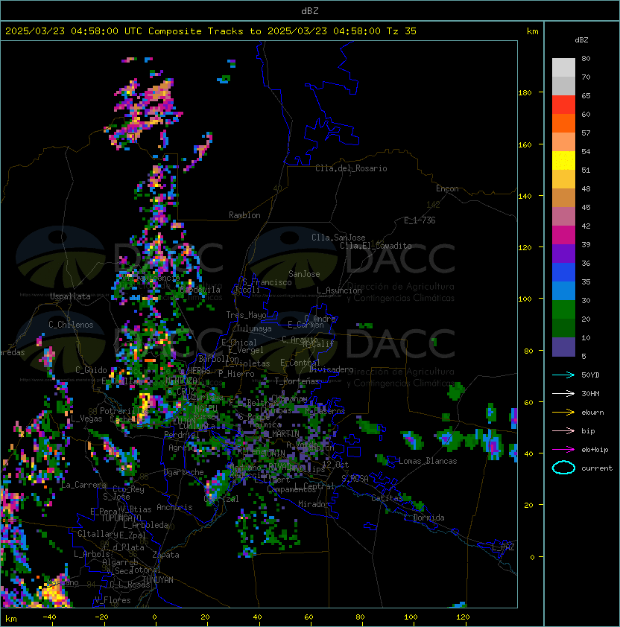This screenshot has width=620, height=627.
Task: Click the Ugarteche place label
Action: pyautogui.click(x=184, y=472)
